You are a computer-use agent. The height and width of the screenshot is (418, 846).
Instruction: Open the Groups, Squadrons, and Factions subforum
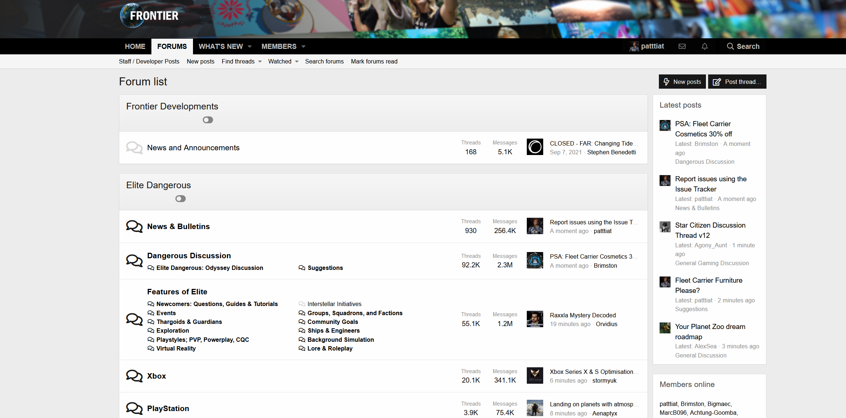click(355, 313)
